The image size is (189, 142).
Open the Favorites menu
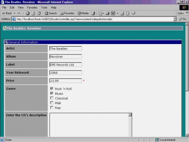pos(32,7)
